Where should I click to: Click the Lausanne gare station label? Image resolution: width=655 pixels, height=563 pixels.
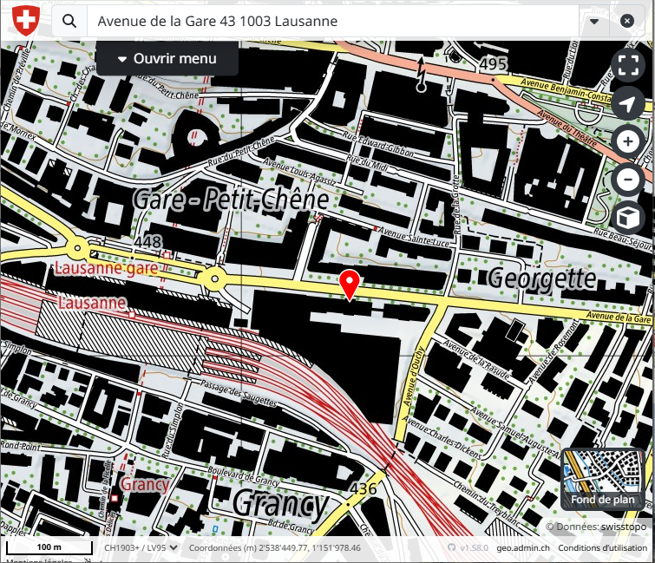(x=107, y=268)
